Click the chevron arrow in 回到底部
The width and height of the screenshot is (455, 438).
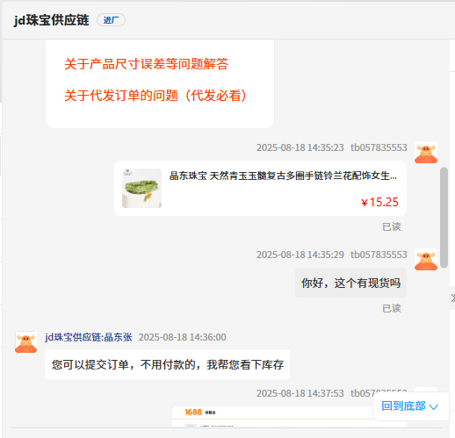[434, 406]
